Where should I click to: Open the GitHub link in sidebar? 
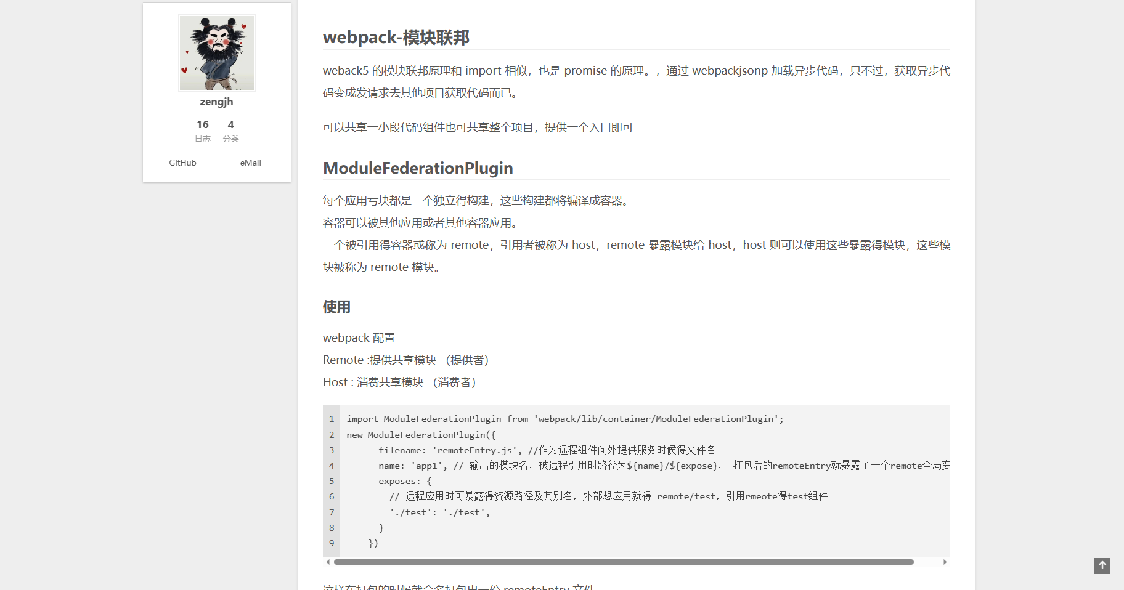(x=182, y=163)
